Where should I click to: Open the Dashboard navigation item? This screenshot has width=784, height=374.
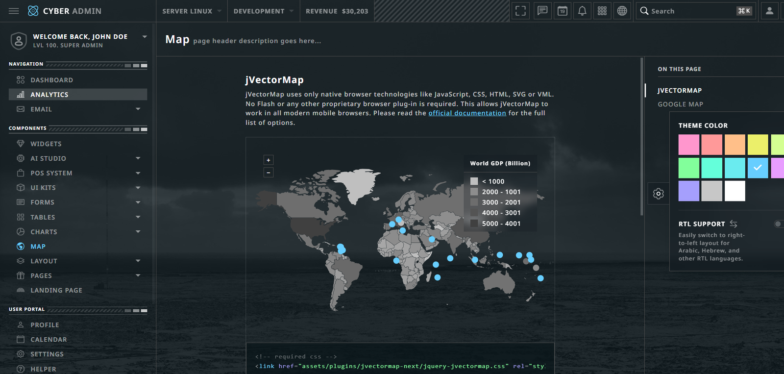point(51,80)
